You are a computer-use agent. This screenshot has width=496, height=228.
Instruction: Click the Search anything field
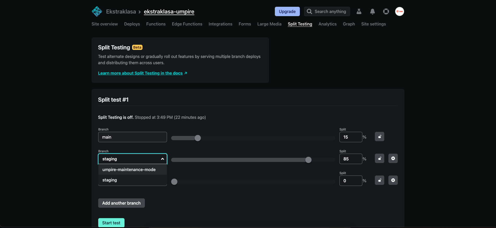click(x=327, y=11)
